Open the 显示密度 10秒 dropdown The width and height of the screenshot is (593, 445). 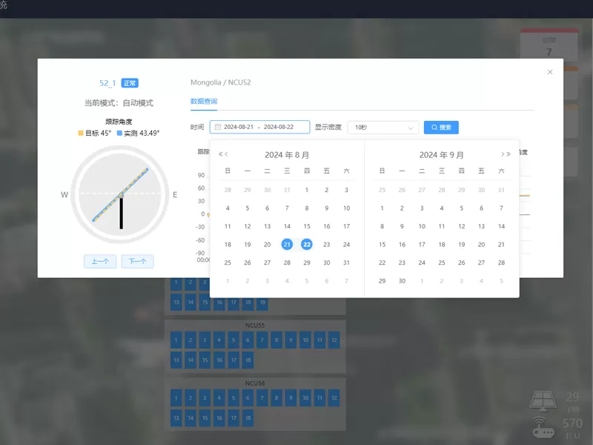pyautogui.click(x=382, y=128)
